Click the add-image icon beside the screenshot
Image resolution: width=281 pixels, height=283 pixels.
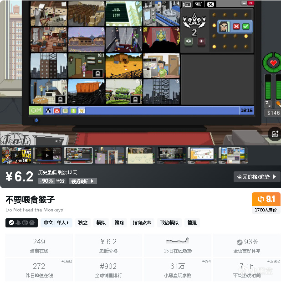[275, 134]
